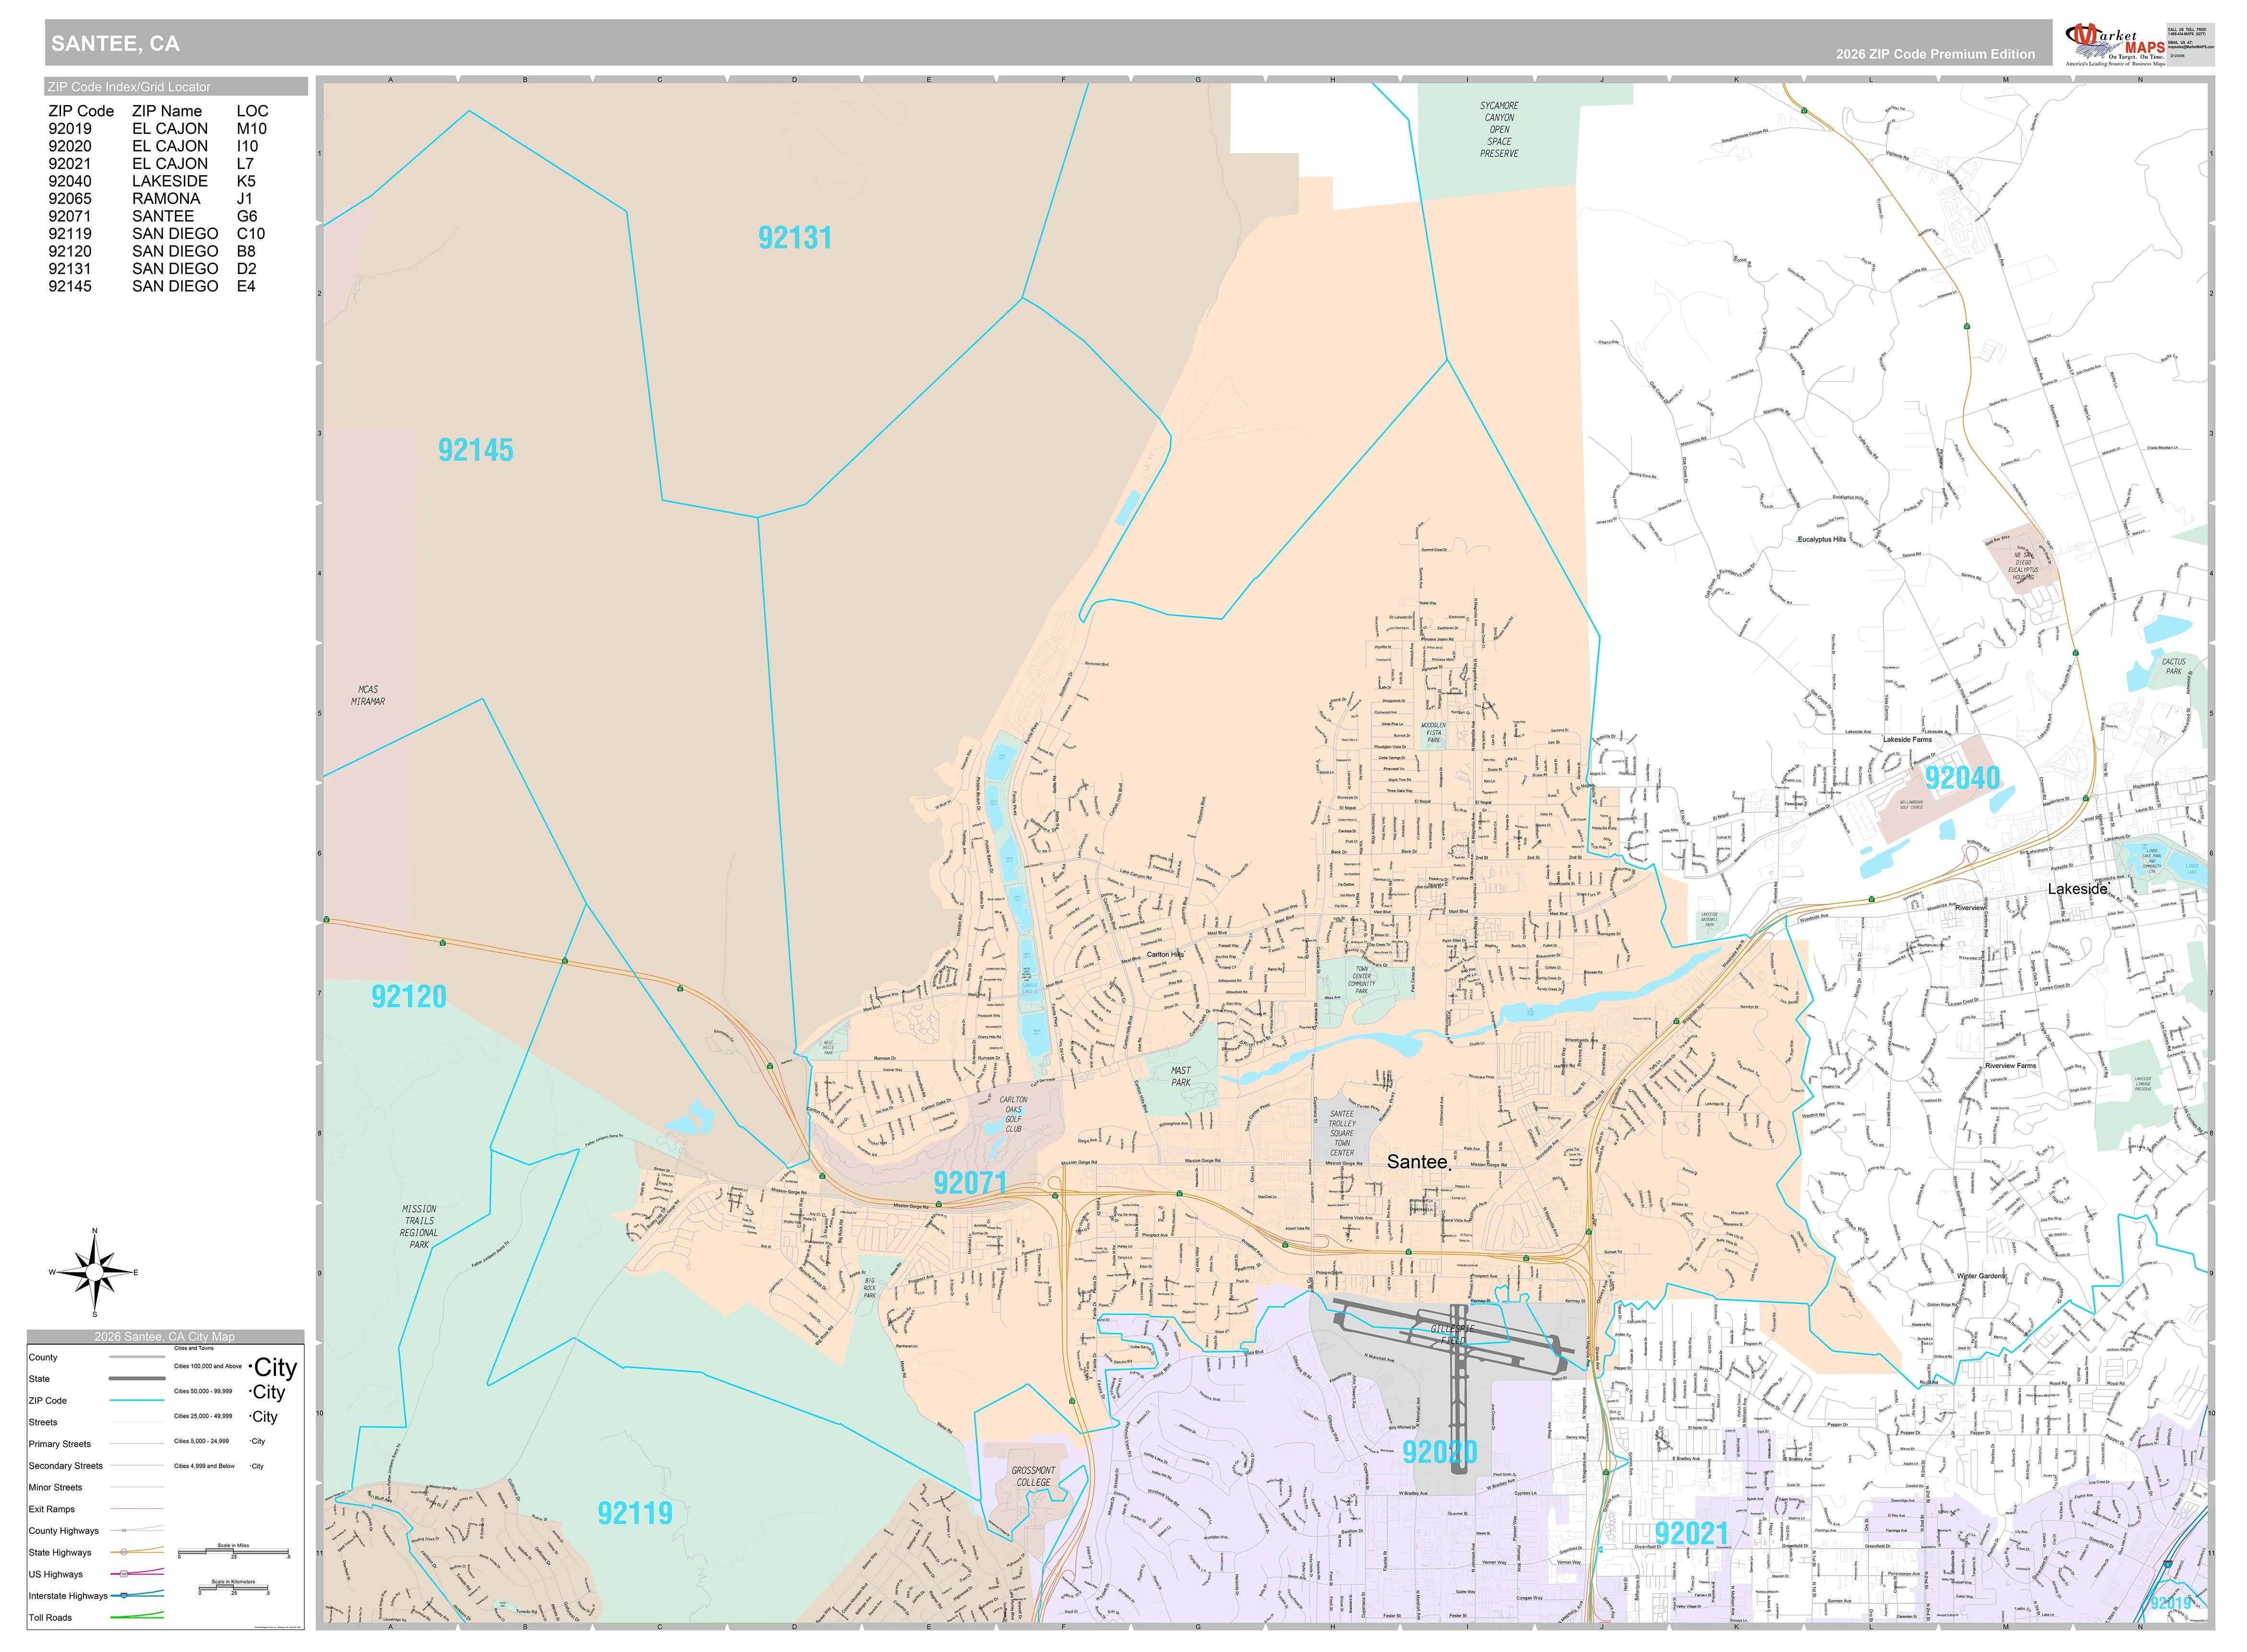Select the 92071 SANTEE index row
This screenshot has width=2247, height=1652.
click(x=153, y=216)
